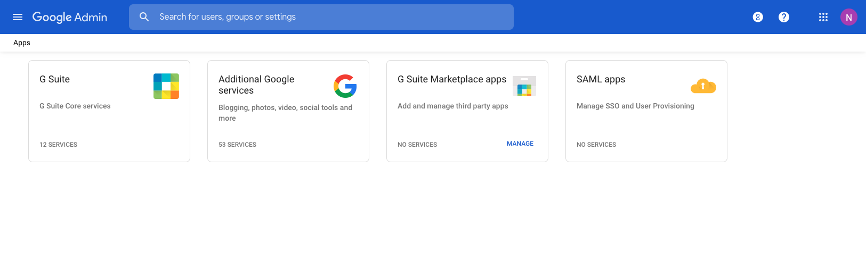
Task: Open the Help question mark icon
Action: pos(784,17)
